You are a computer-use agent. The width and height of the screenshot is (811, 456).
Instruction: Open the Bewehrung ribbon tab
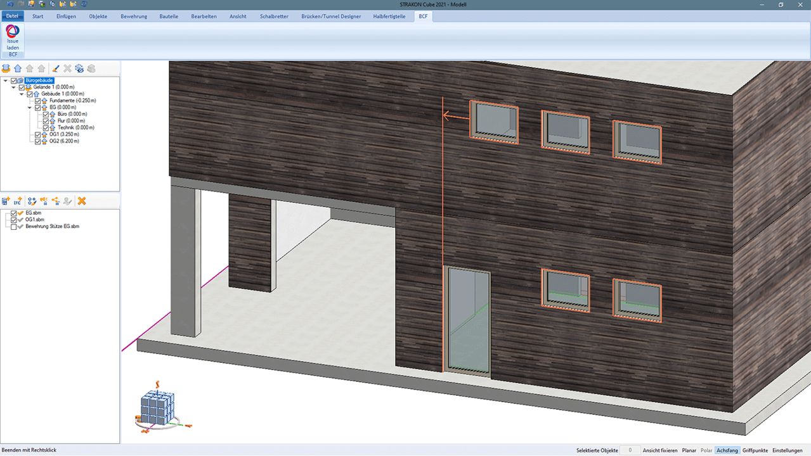[x=133, y=16]
